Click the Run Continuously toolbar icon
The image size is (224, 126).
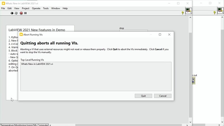click(x=16, y=13)
